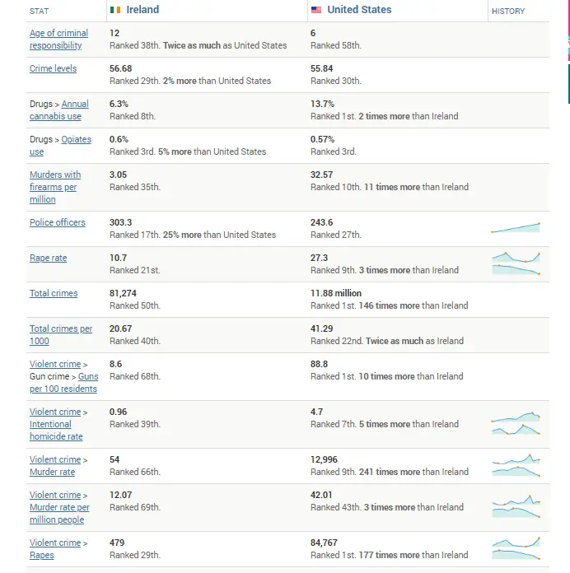The image size is (570, 573).
Task: Click the Murder rate history sparkline
Action: point(516,465)
